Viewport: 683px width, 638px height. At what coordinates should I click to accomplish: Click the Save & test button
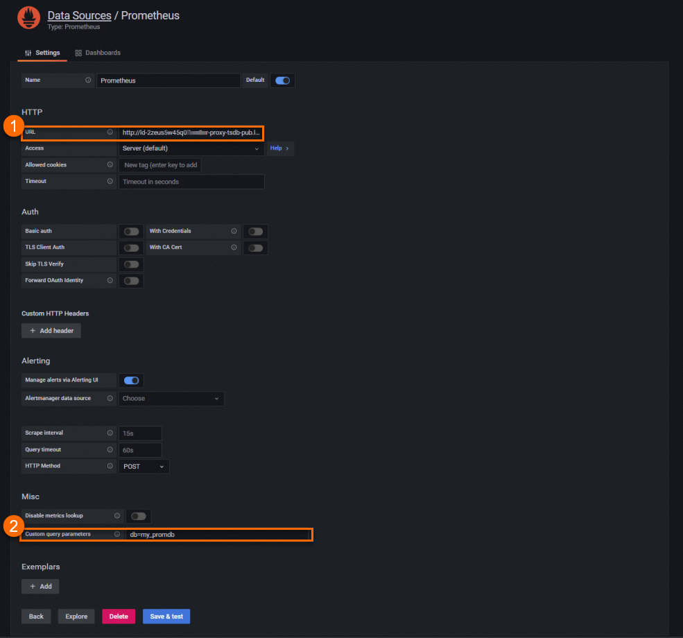coord(166,617)
